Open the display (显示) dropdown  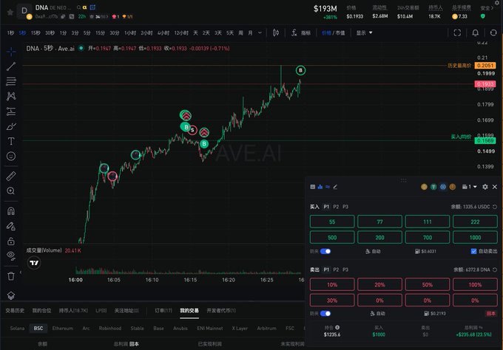(x=364, y=32)
